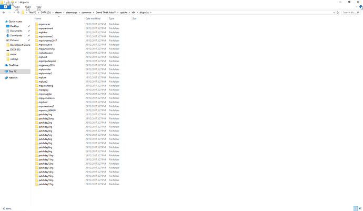Open the File tab
The image size is (363, 211).
point(5,7)
